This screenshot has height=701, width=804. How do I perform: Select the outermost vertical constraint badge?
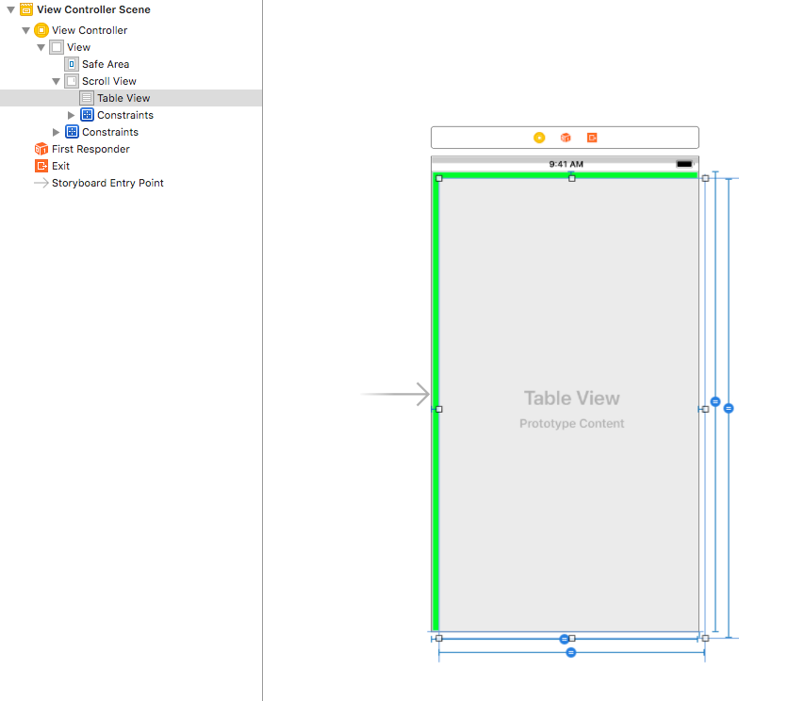click(729, 408)
